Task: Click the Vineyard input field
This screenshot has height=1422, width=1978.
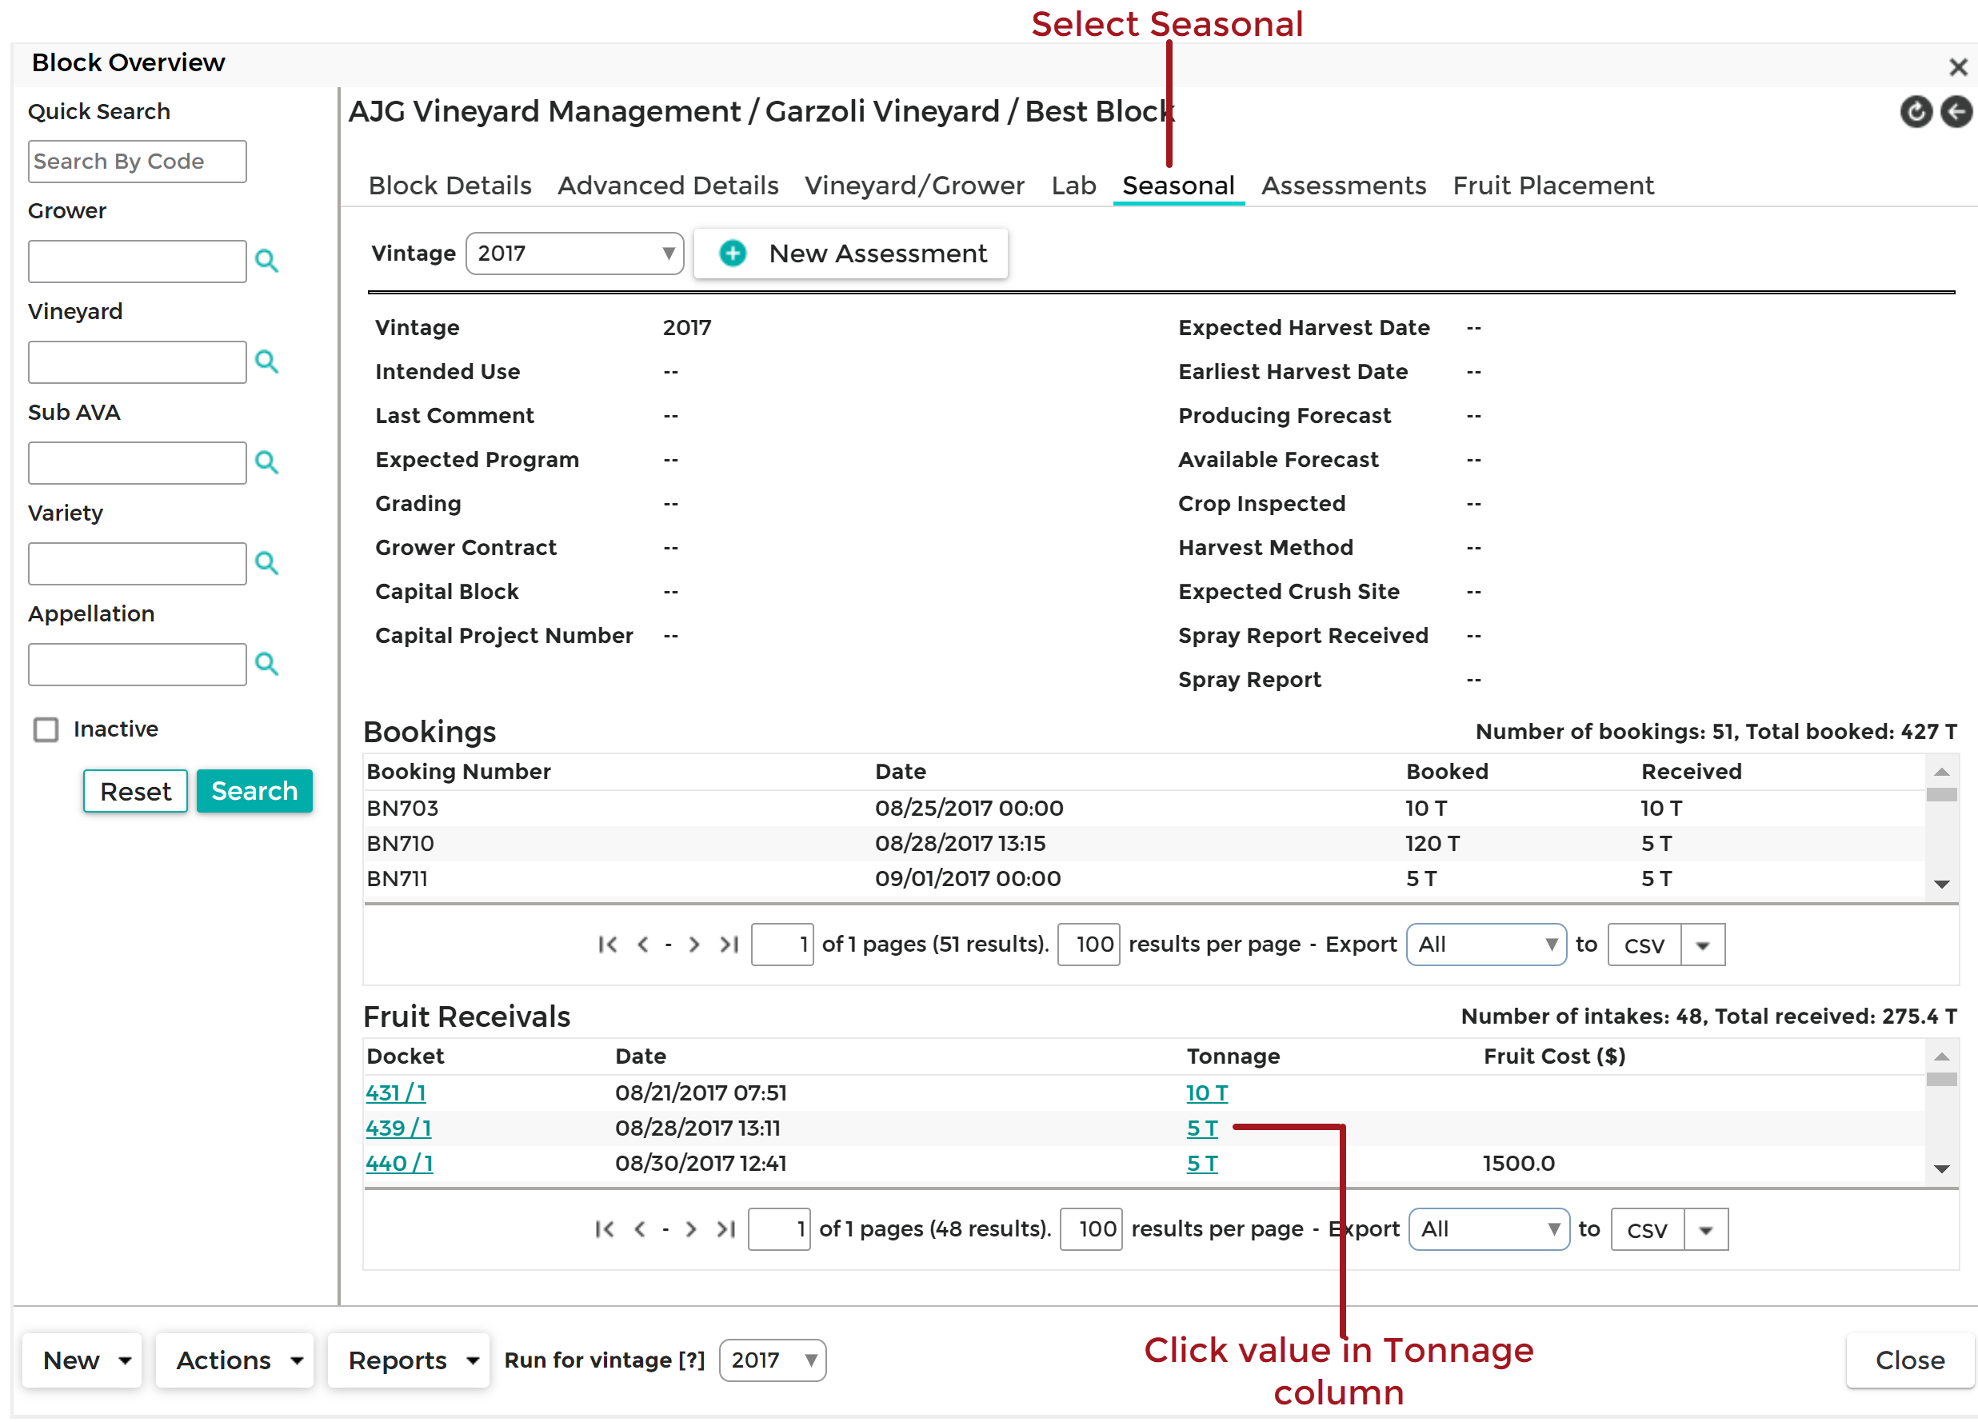Action: pos(137,361)
